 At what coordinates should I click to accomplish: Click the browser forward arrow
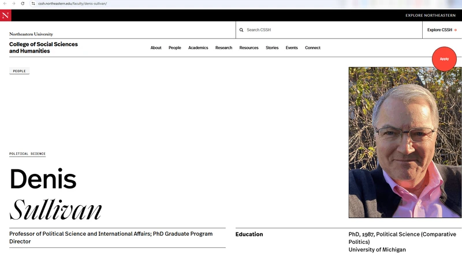pos(13,3)
